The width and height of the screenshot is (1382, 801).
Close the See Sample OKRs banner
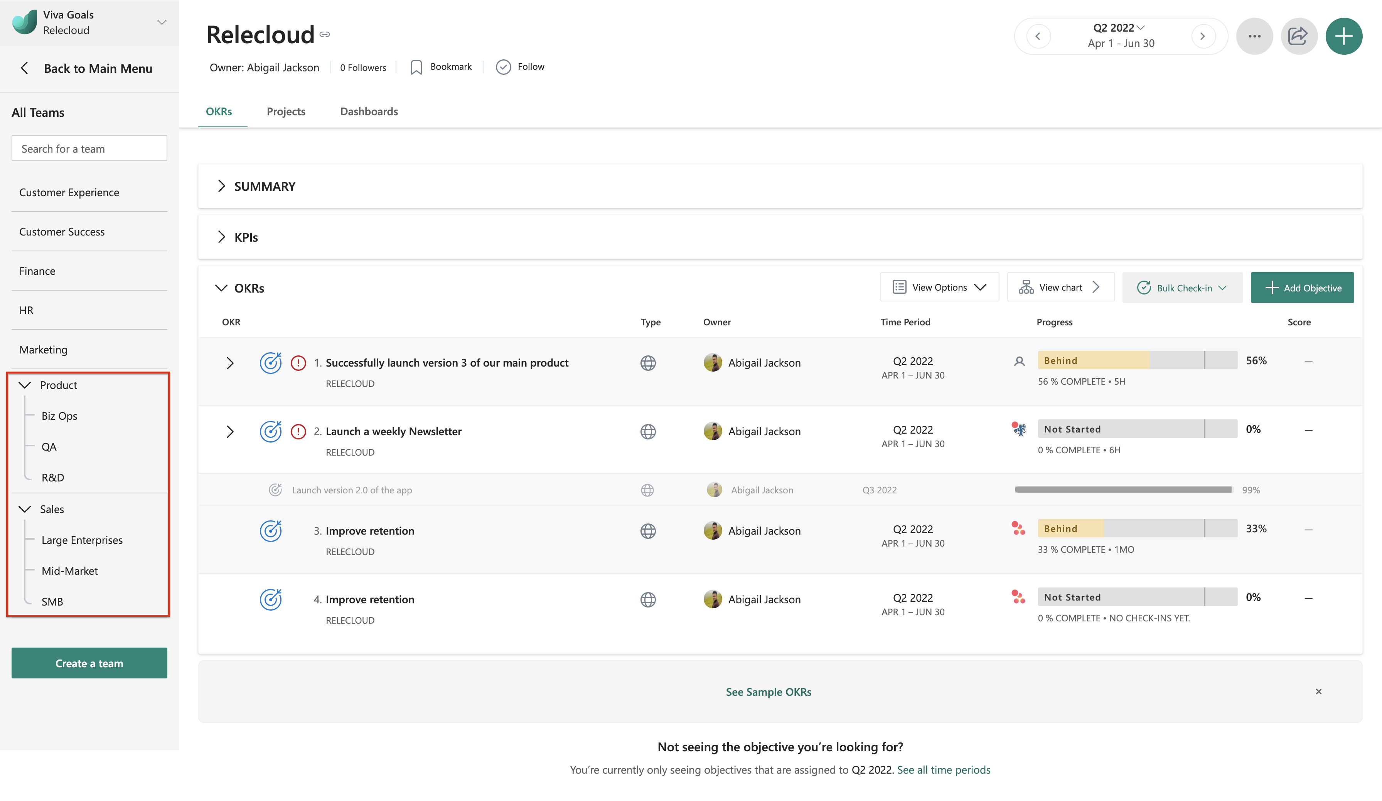[x=1318, y=692]
